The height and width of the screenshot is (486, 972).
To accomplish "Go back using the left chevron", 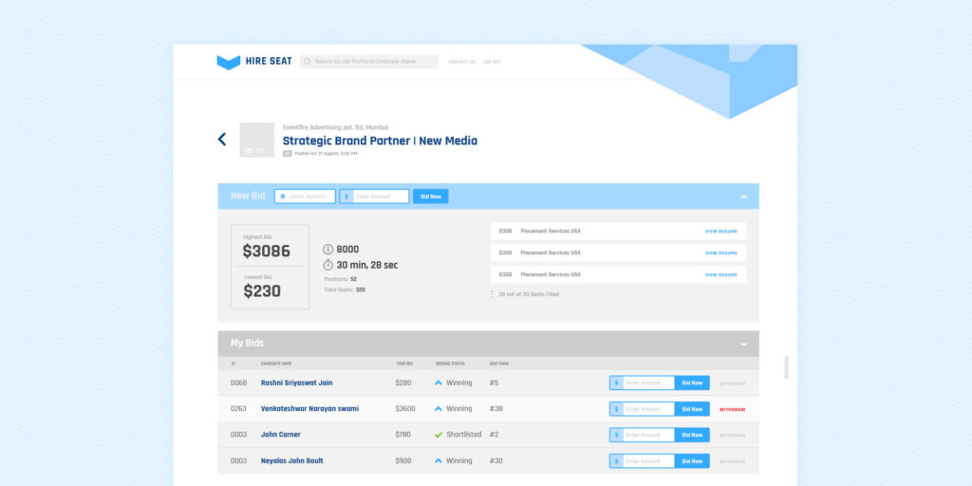I will (x=222, y=140).
